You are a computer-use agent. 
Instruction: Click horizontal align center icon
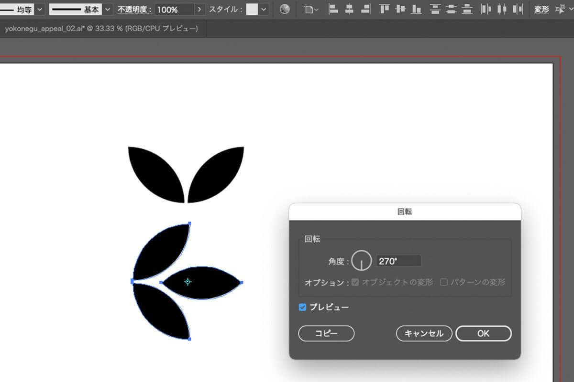tap(350, 9)
